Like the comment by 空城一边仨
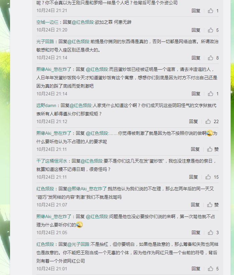 [211, 30]
